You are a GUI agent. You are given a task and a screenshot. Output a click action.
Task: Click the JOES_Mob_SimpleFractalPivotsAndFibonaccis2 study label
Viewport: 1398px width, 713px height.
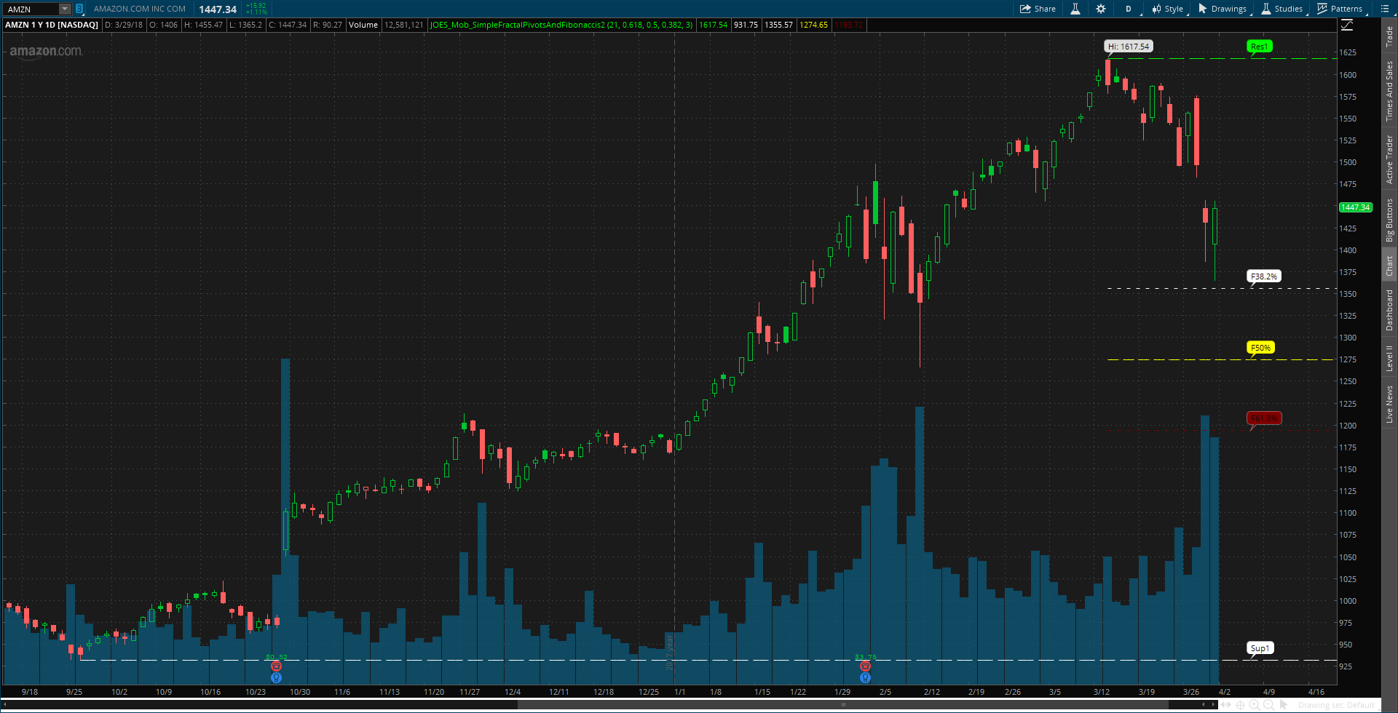(561, 25)
